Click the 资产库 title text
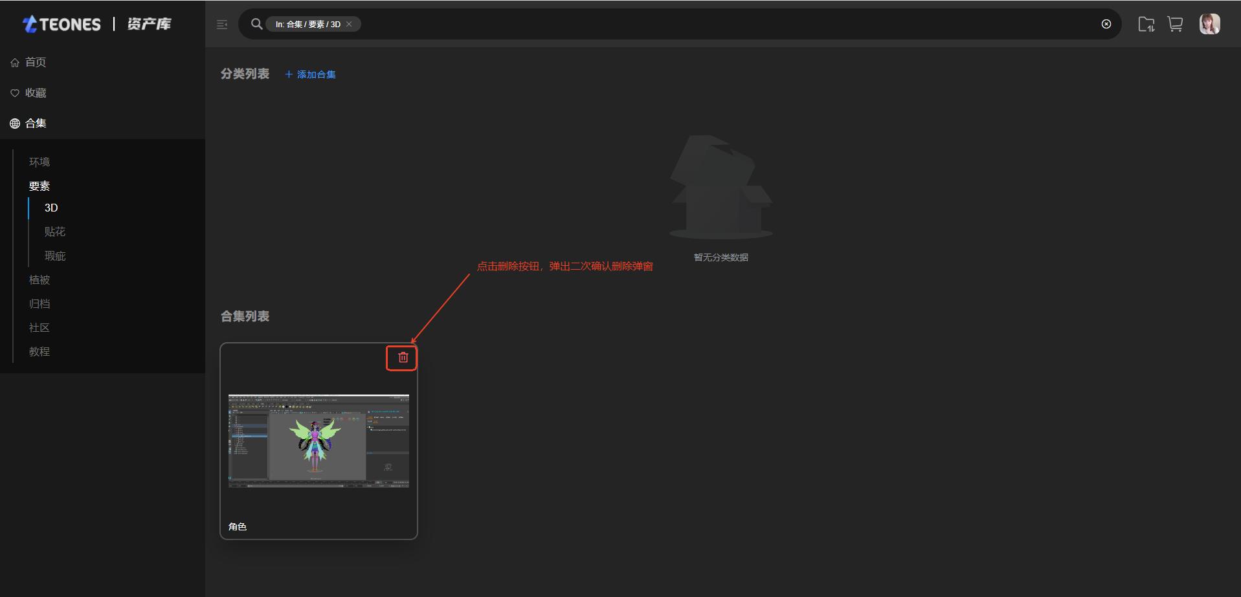 [x=149, y=24]
